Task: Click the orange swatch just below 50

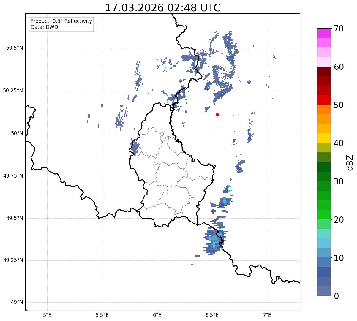Action: [x=324, y=110]
